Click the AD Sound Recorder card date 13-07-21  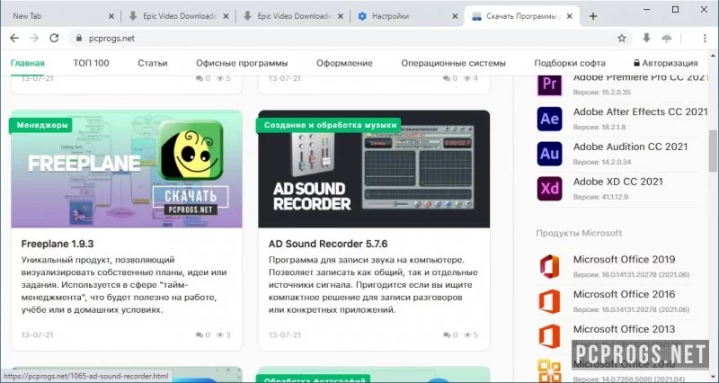pyautogui.click(x=285, y=335)
